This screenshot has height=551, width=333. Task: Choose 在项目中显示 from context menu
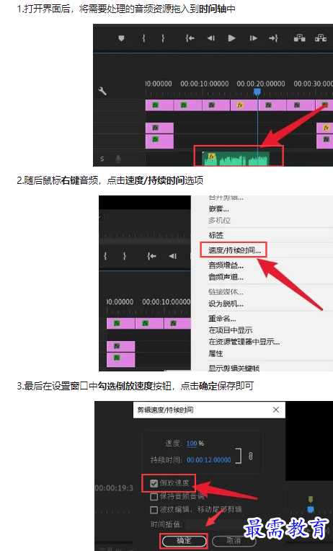pos(231,330)
